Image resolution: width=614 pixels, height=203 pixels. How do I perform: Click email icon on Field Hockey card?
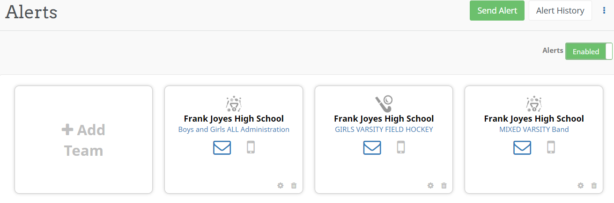(372, 148)
